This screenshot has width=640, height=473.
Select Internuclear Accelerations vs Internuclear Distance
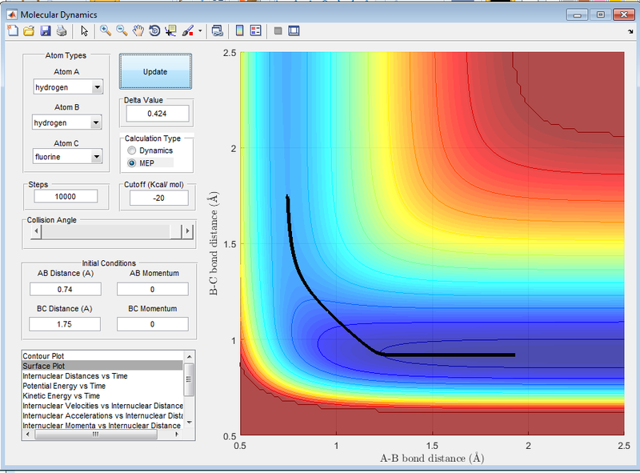pyautogui.click(x=103, y=415)
